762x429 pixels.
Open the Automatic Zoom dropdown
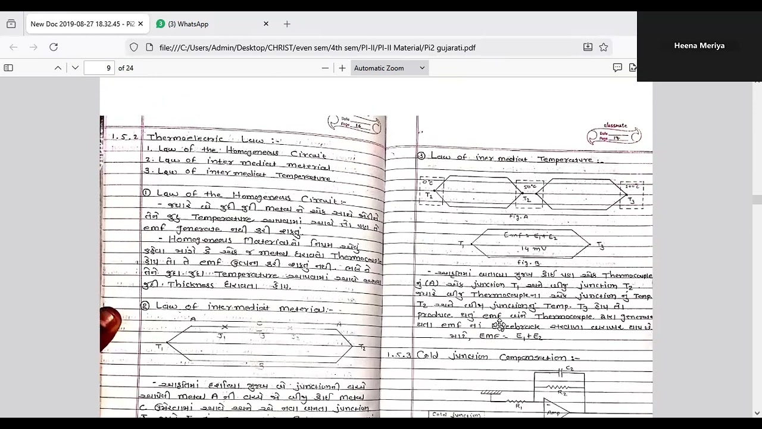[x=389, y=68]
